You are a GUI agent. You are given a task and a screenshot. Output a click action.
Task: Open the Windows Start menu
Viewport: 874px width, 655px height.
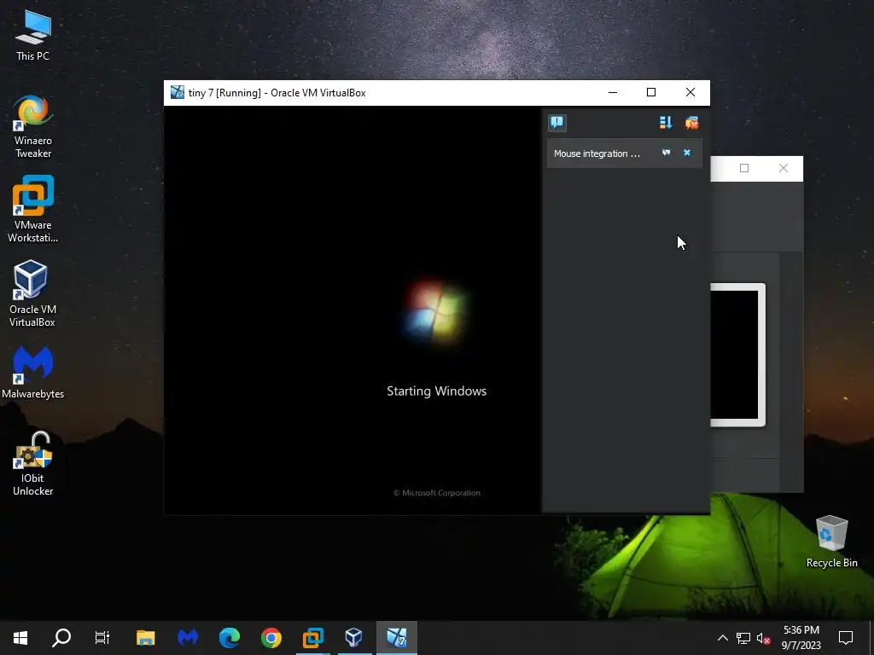(20, 638)
